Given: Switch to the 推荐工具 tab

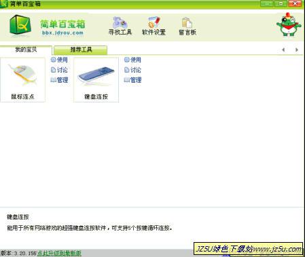Looking at the screenshot, I should (x=81, y=50).
